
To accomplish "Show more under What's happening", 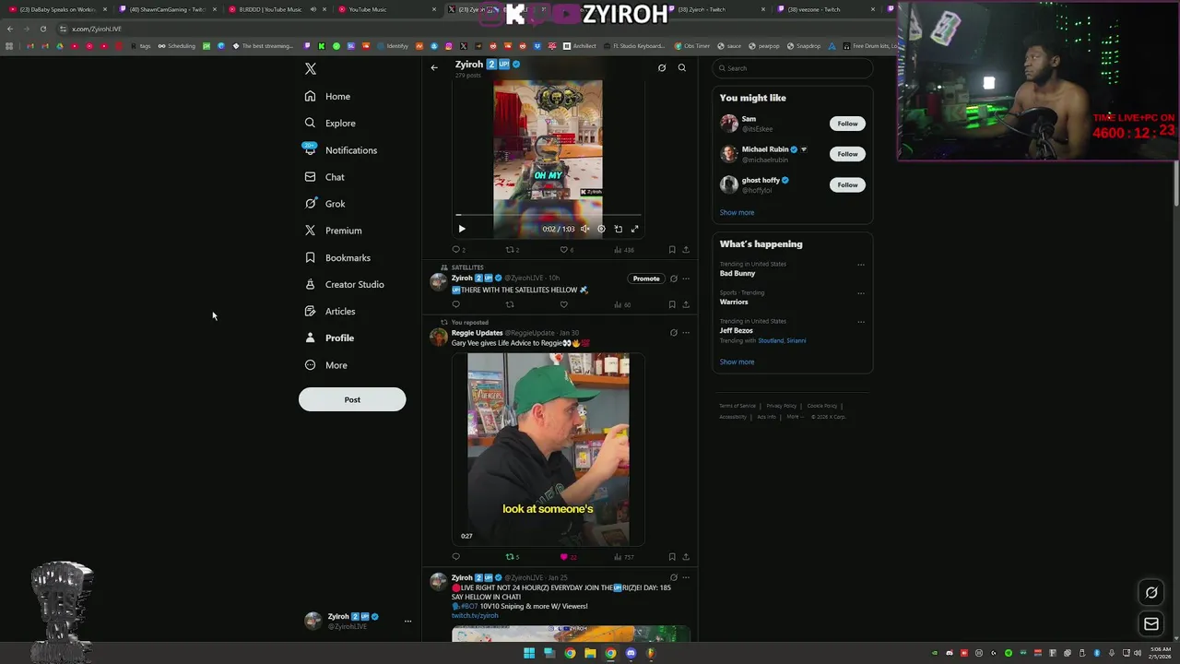I will [x=737, y=362].
